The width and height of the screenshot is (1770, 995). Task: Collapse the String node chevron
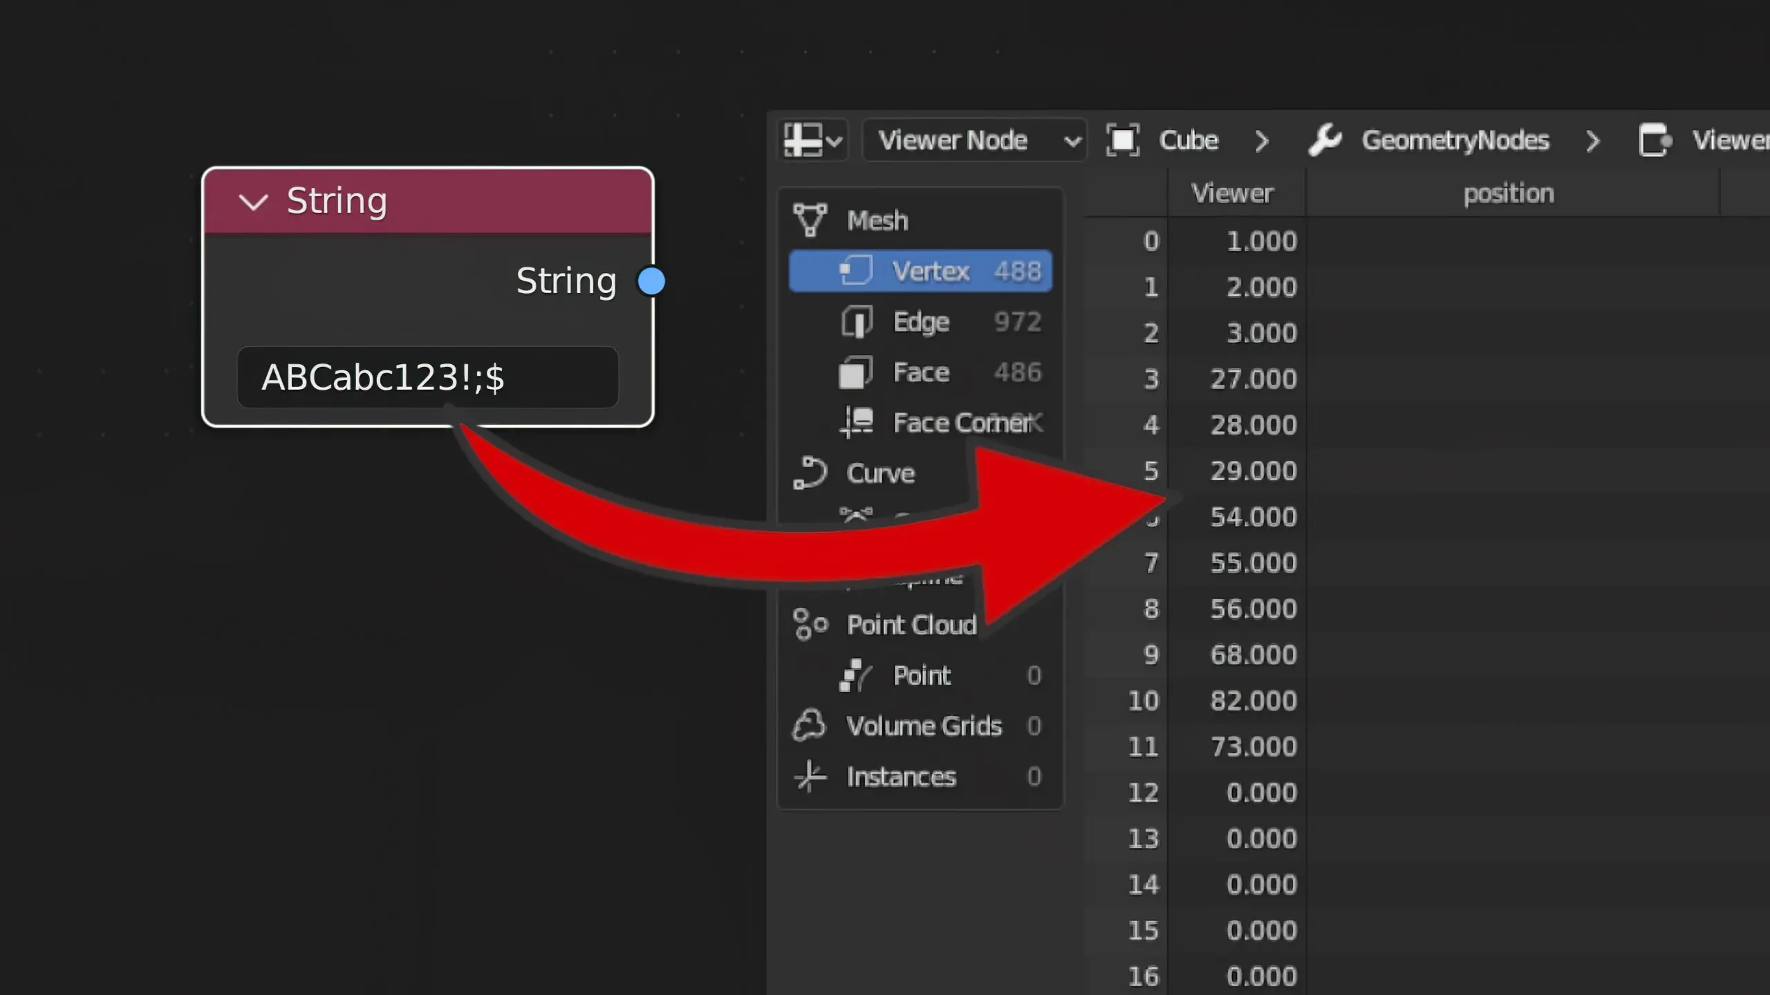coord(253,202)
